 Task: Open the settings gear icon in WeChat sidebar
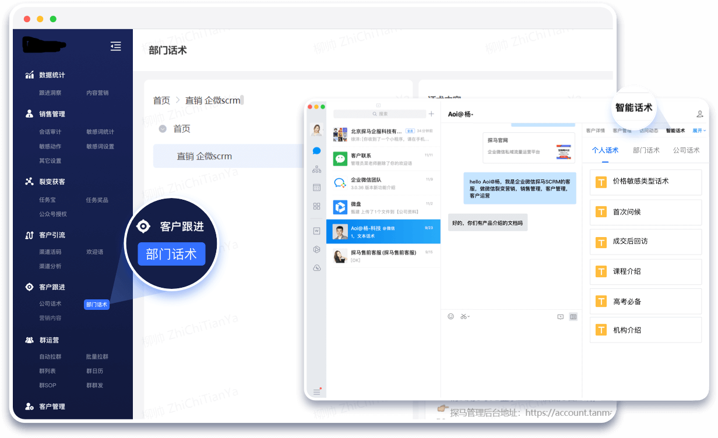pyautogui.click(x=316, y=249)
